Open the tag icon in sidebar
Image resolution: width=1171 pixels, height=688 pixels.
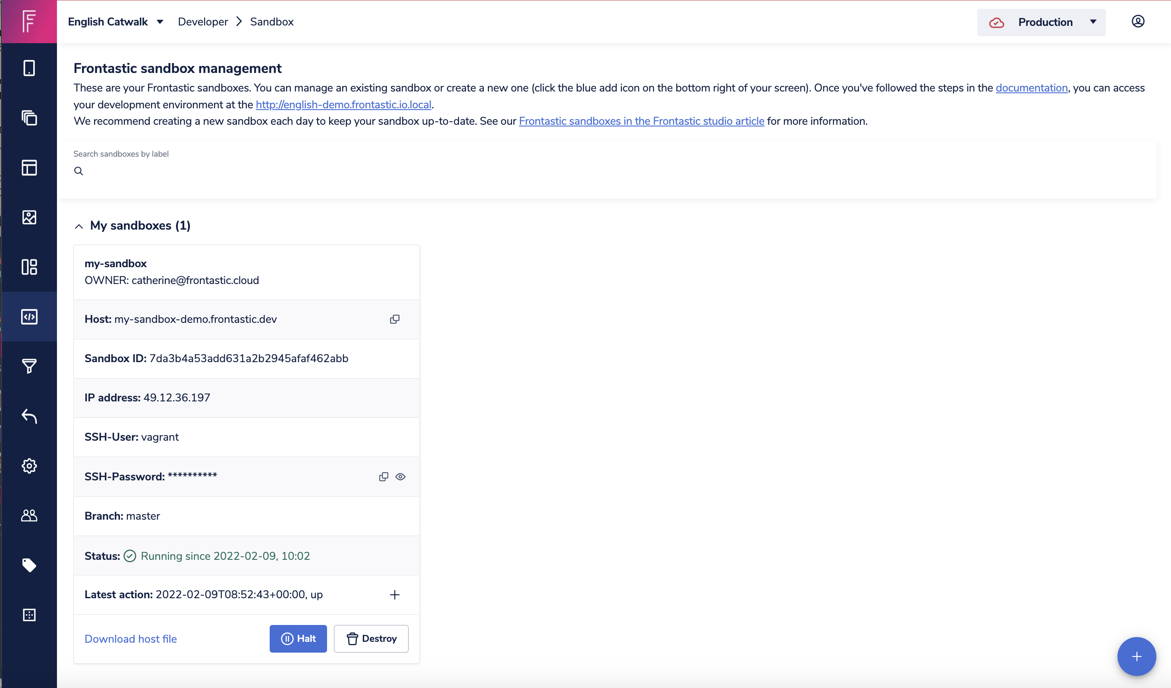pos(29,565)
